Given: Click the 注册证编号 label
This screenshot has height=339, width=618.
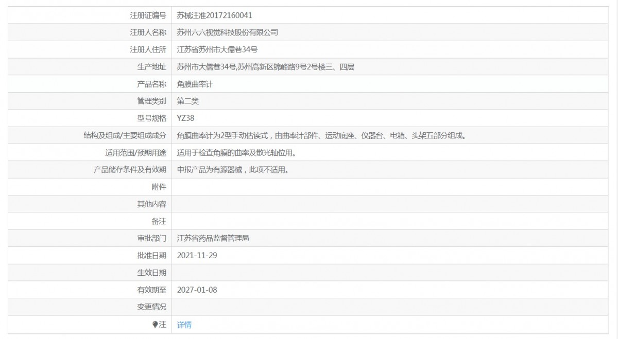Looking at the screenshot, I should coord(148,15).
